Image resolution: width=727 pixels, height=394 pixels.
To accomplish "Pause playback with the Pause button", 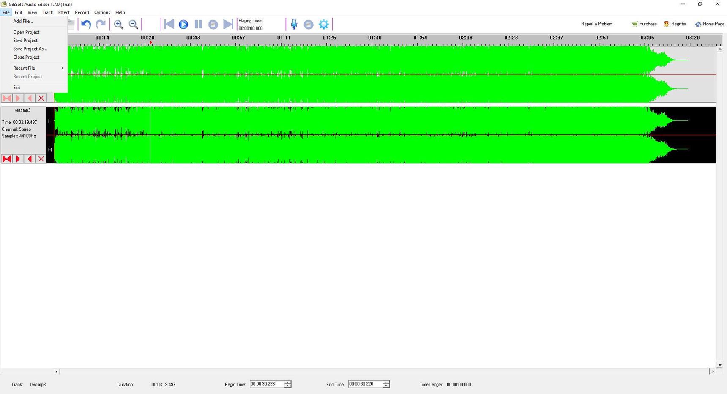I will click(198, 25).
